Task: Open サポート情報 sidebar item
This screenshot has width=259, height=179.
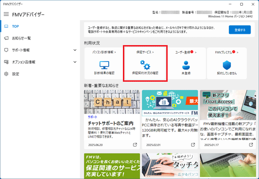Action: [x=40, y=50]
